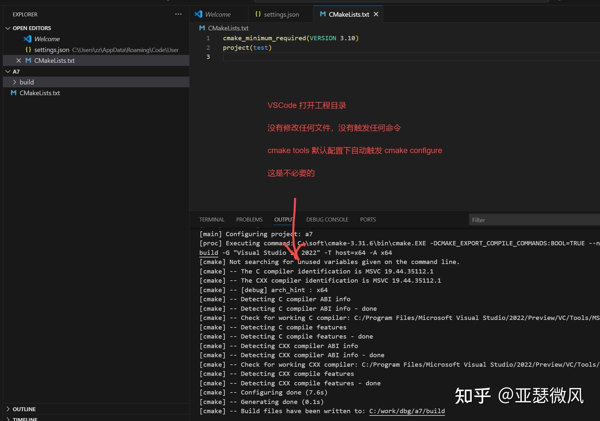This screenshot has width=600, height=421.
Task: Open the Views and More Actions menu in Explorer
Action: 178,14
